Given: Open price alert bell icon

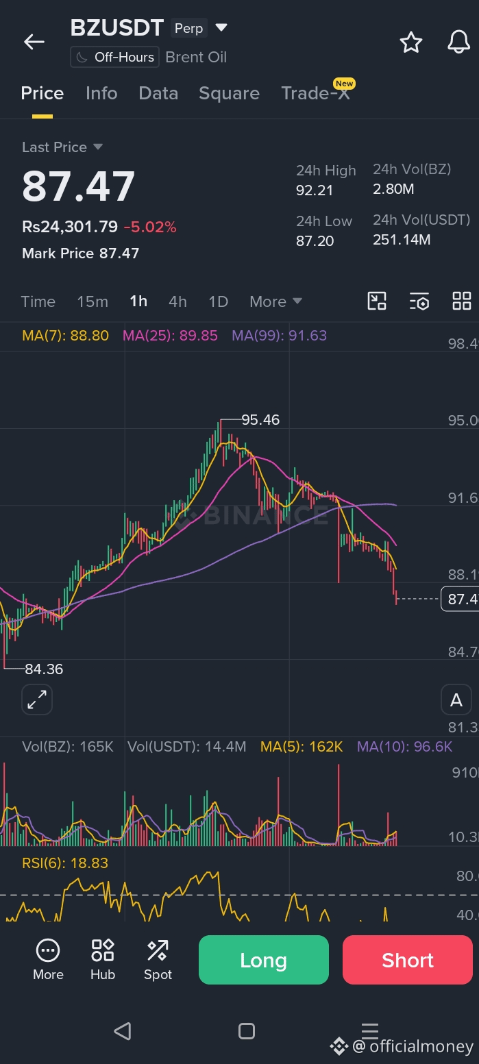Looking at the screenshot, I should point(458,42).
